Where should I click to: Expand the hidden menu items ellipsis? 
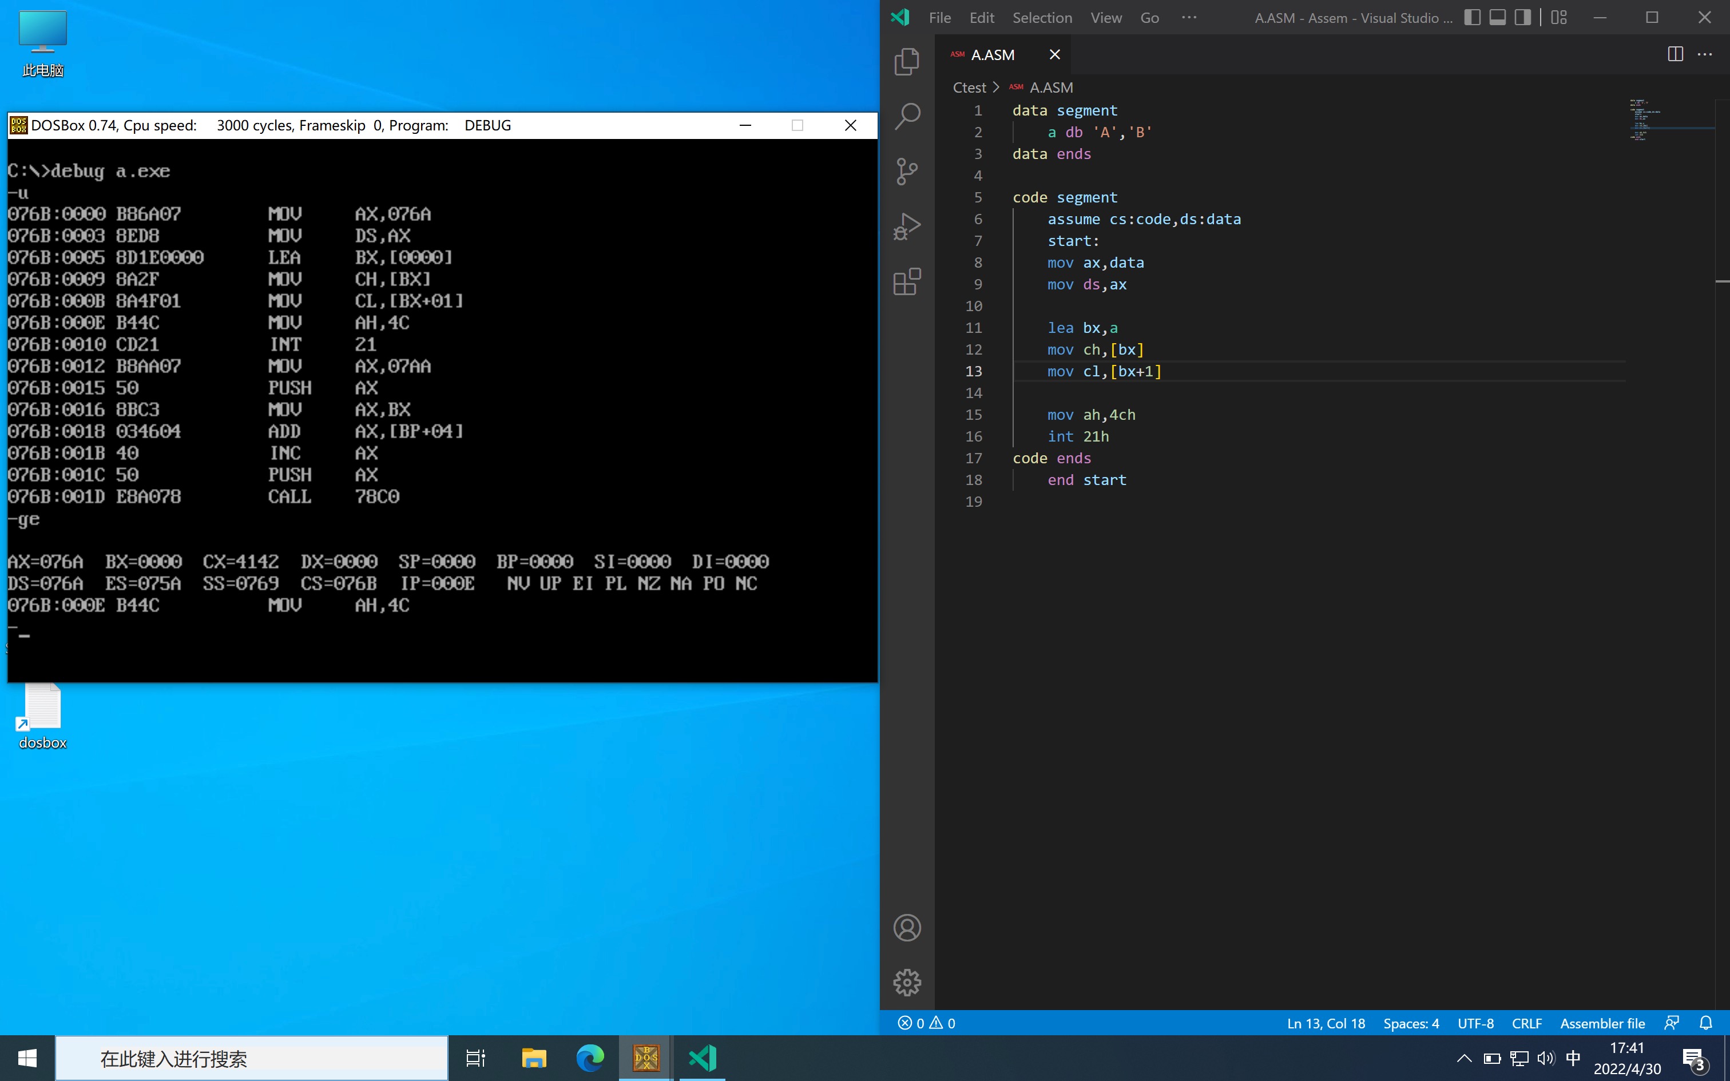[1189, 18]
